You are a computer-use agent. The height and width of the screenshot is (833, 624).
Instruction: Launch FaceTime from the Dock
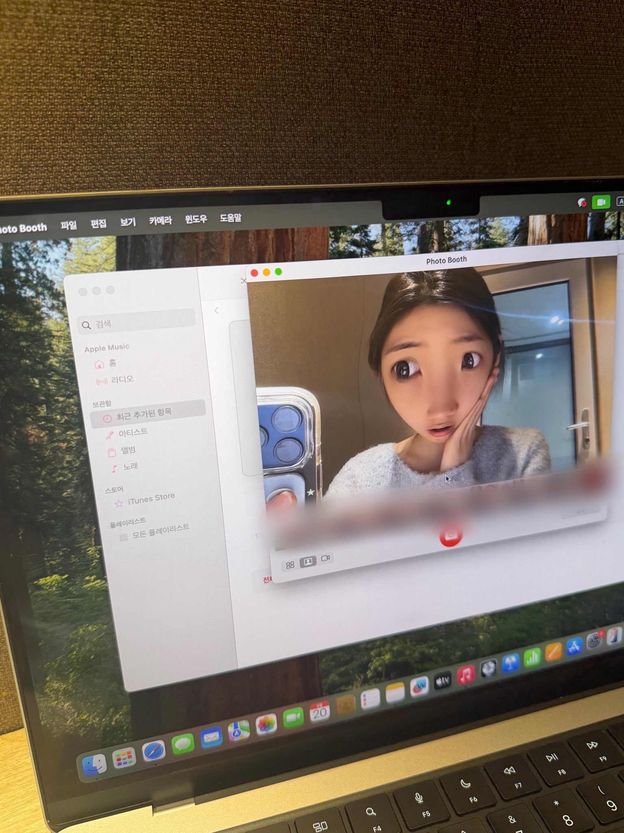click(x=293, y=718)
